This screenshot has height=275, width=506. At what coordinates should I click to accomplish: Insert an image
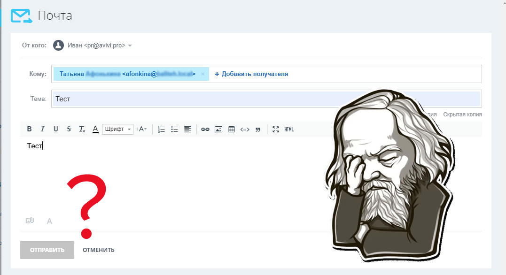[218, 129]
